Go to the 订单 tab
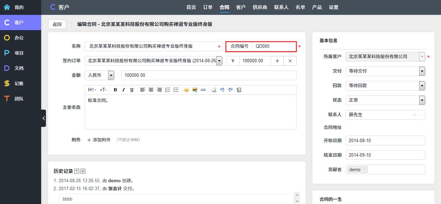 tap(208, 7)
